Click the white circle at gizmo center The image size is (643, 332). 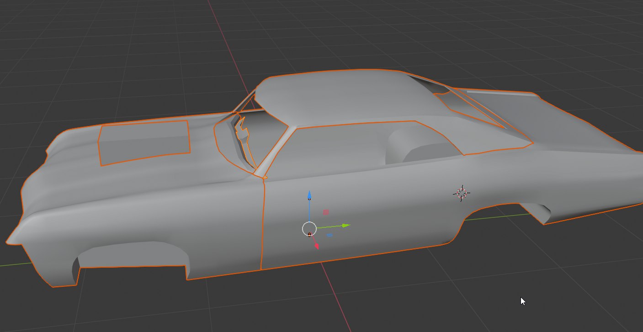coord(309,228)
